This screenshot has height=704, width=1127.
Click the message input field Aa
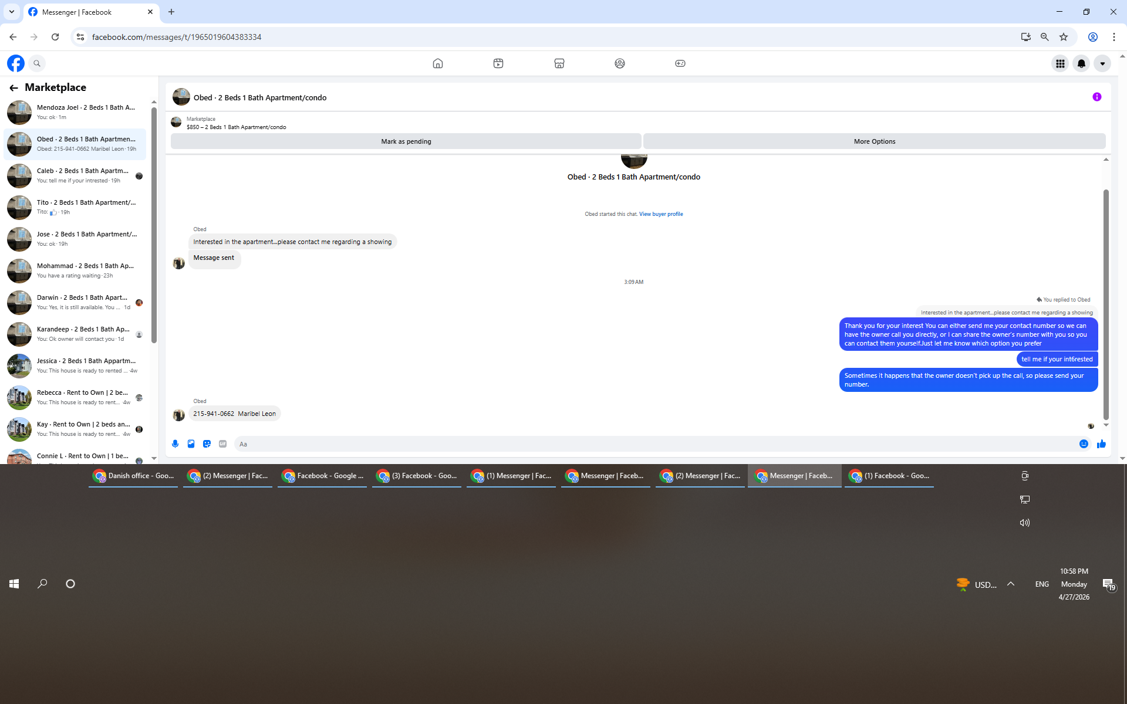pos(654,444)
